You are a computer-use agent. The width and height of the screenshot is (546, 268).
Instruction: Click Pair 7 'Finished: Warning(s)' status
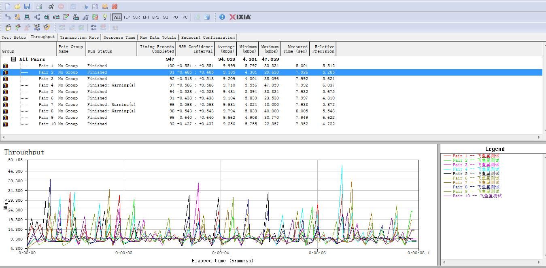coord(111,105)
